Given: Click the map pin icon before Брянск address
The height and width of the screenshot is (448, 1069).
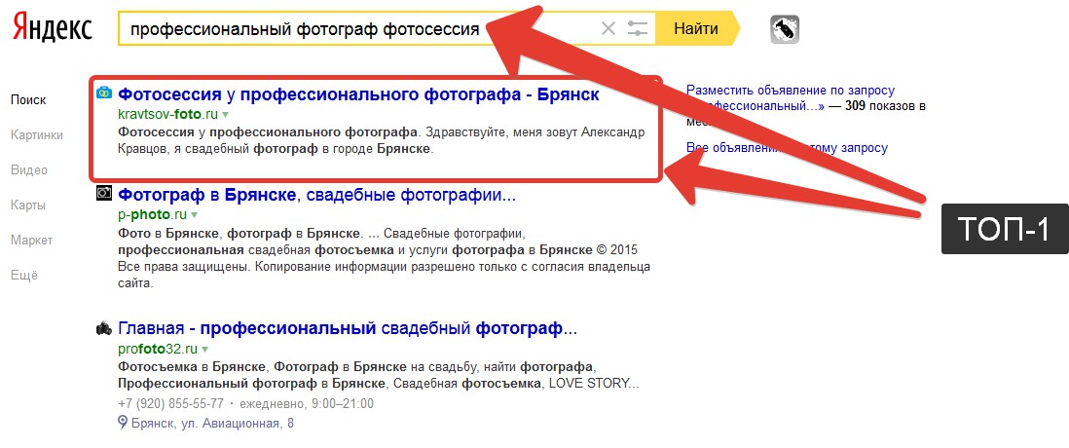Looking at the screenshot, I should click(123, 423).
